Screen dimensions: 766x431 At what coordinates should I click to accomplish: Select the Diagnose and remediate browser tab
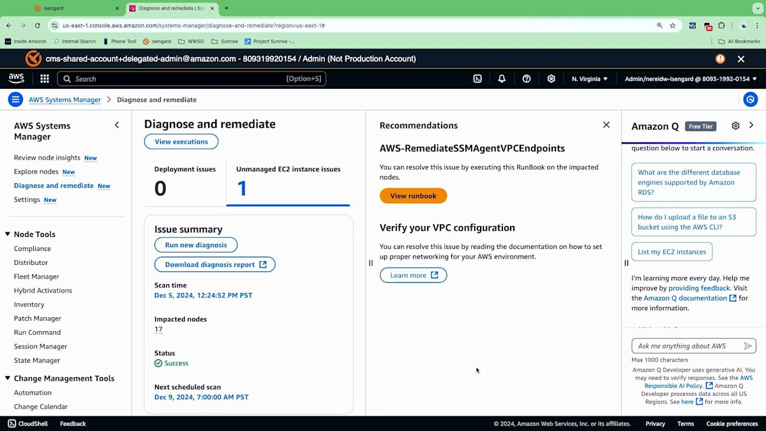171,8
